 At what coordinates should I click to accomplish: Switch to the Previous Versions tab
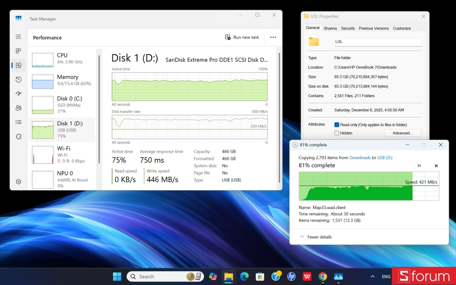[x=373, y=28]
